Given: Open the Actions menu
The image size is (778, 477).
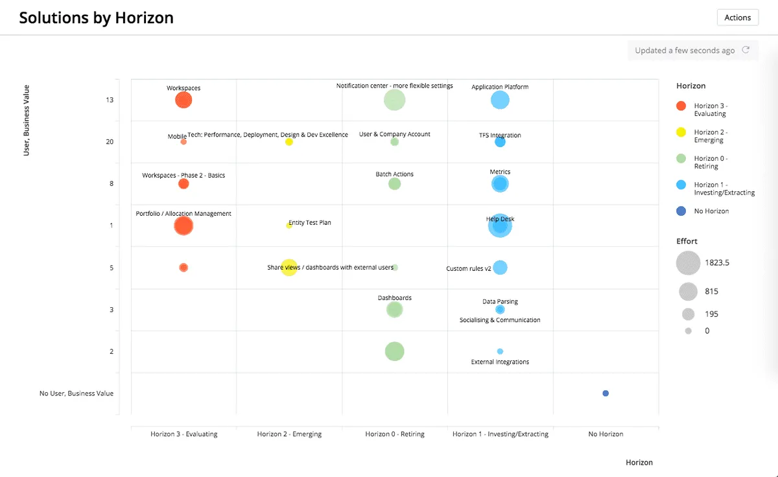Looking at the screenshot, I should click(737, 17).
